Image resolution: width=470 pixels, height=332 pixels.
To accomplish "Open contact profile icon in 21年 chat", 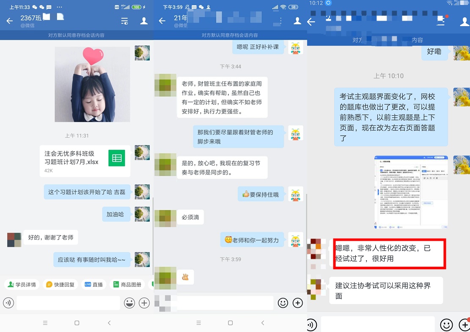I will [297, 21].
